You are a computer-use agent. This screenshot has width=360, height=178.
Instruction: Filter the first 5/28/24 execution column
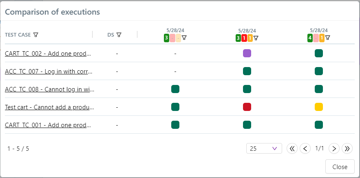point(184,38)
